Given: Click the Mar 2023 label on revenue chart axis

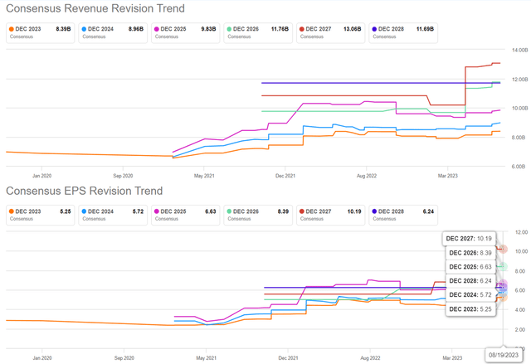Looking at the screenshot, I should pos(448,176).
